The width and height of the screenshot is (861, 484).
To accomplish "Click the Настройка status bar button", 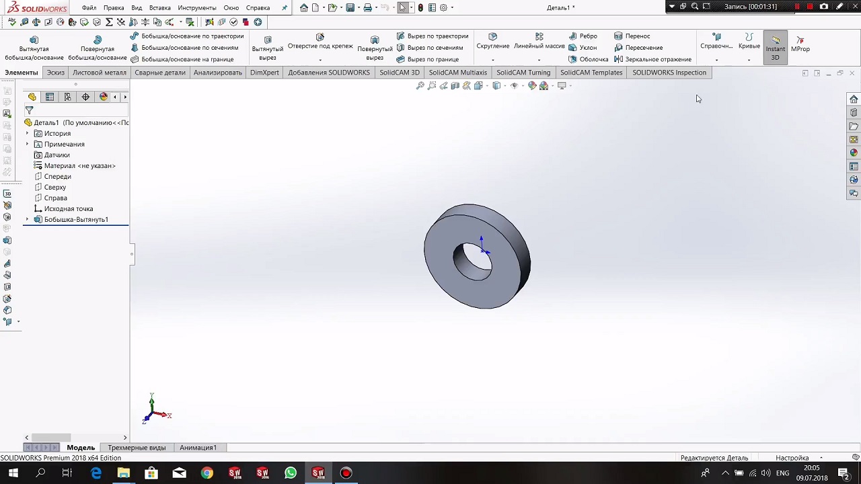I will [x=792, y=458].
